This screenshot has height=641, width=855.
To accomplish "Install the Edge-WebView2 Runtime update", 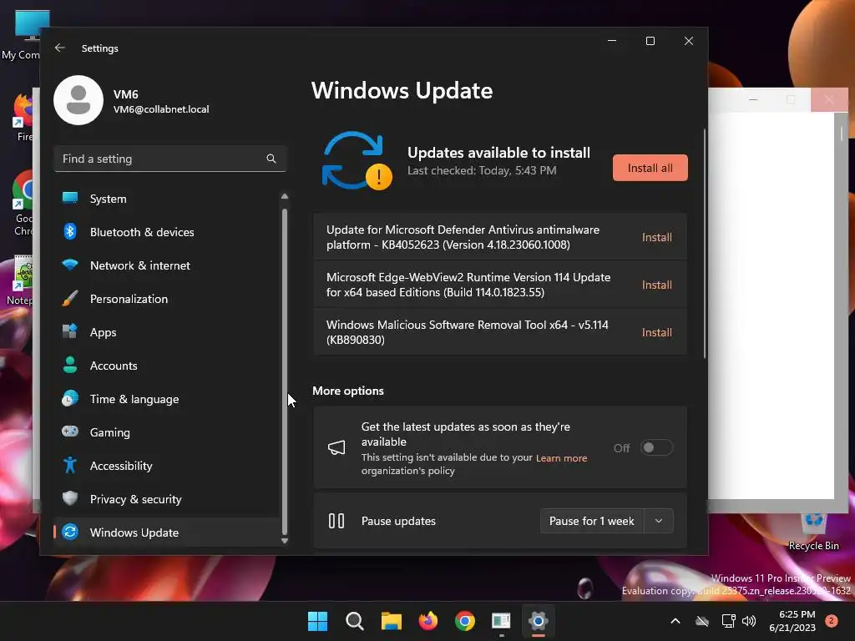I will [656, 285].
